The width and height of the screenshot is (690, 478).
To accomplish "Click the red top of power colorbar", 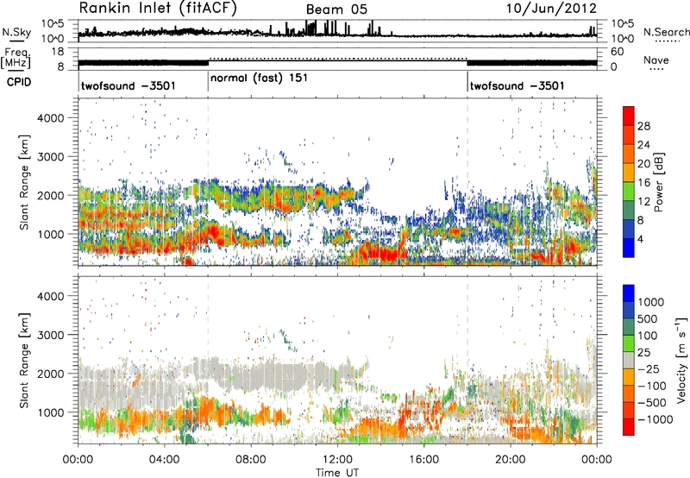I will coord(629,116).
